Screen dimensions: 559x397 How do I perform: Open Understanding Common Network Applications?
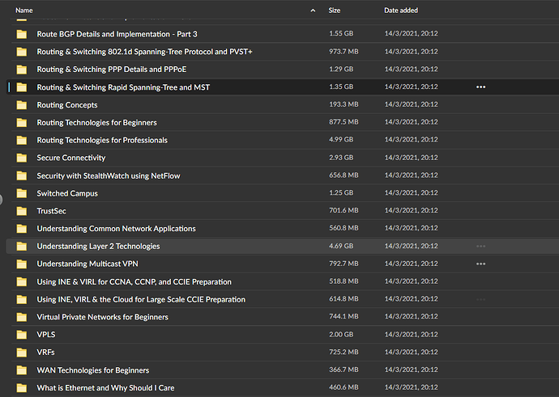tap(116, 228)
